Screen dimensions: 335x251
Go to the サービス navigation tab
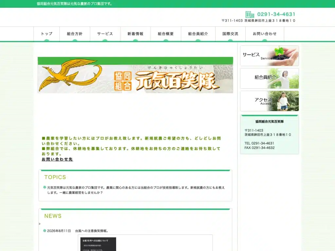tap(105, 34)
